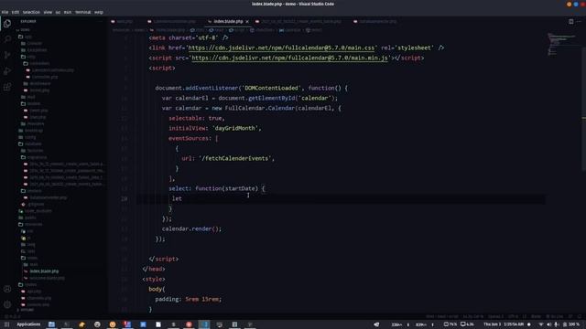586x329 pixels.
Task: Open the .gitignore file
Action: click(33, 205)
